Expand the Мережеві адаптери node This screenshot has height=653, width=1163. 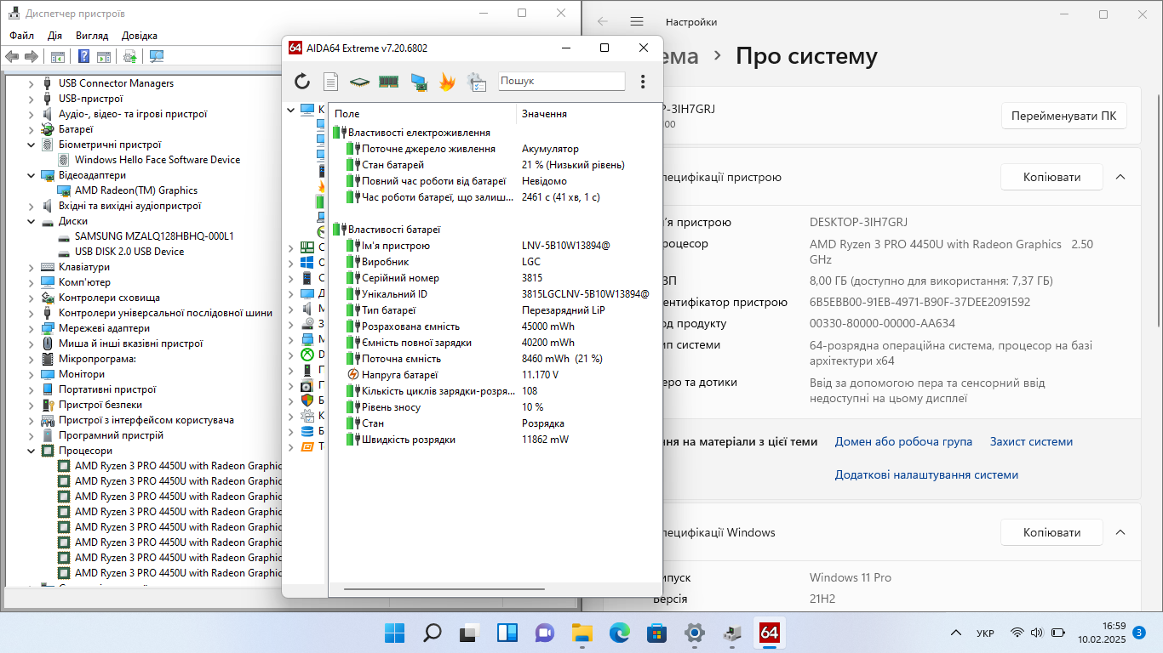[32, 328]
